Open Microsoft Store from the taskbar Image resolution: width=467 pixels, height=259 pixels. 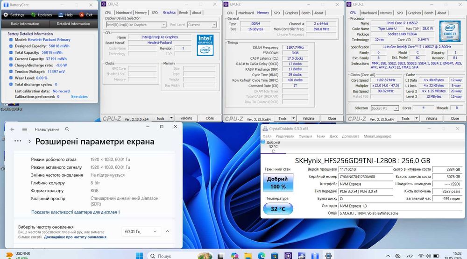[275, 256]
